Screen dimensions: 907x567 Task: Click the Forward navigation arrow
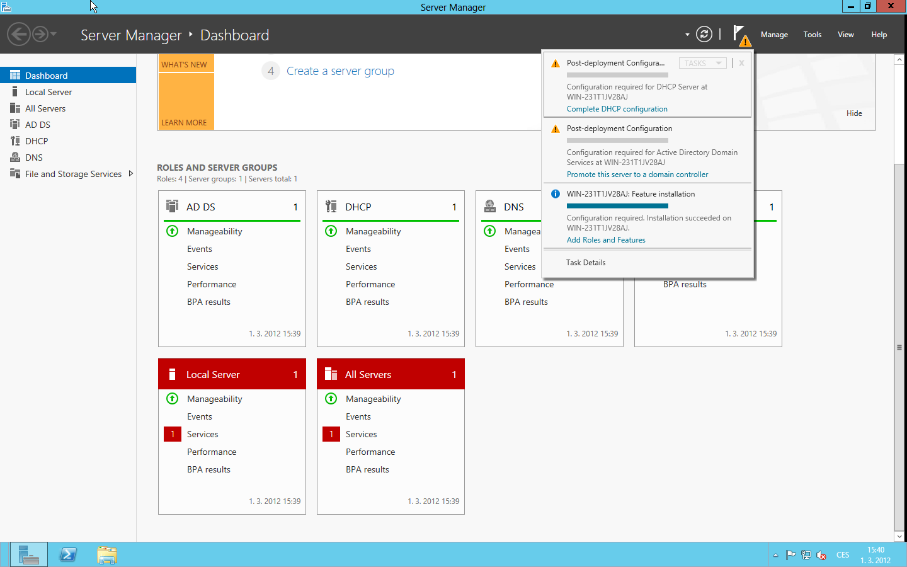click(40, 34)
